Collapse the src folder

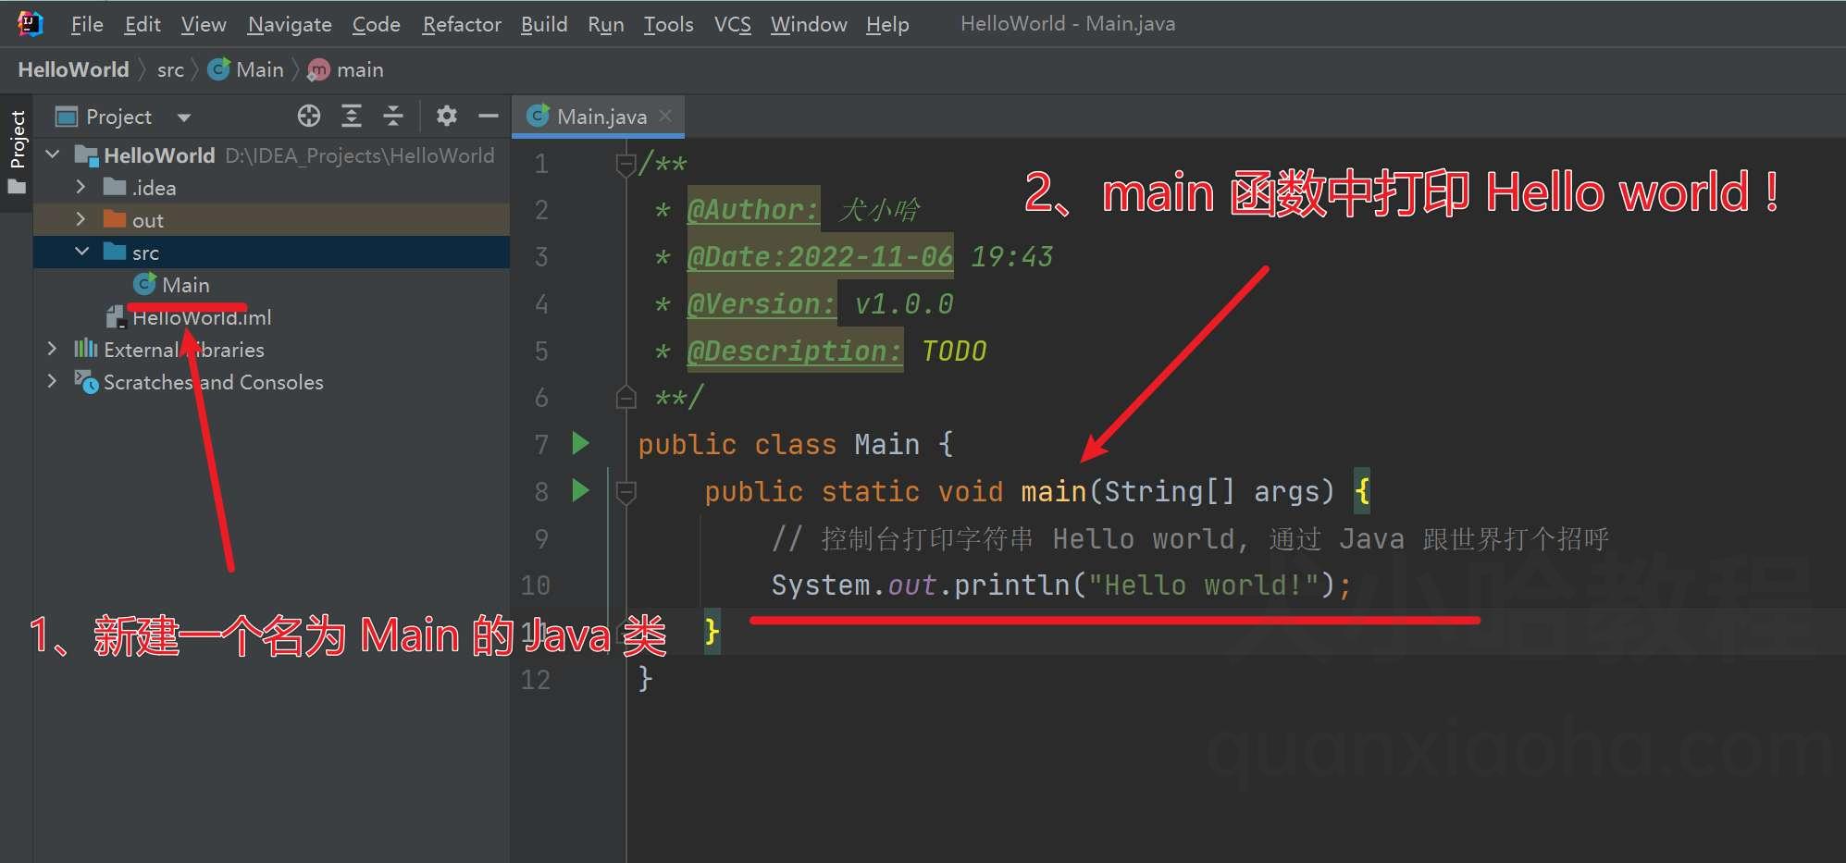(82, 253)
